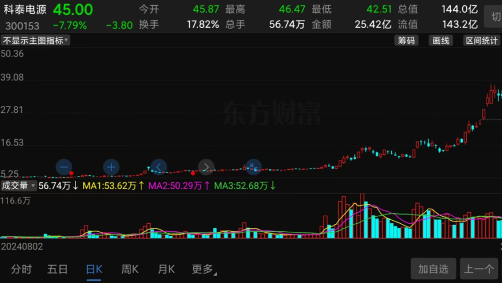Select the 月K tab

tap(166, 269)
